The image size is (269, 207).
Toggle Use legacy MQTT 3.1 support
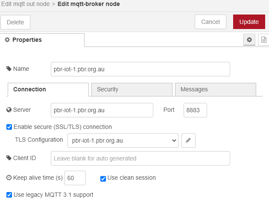point(9,195)
